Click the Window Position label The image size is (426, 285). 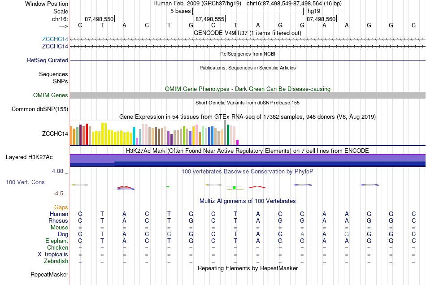coord(47,4)
